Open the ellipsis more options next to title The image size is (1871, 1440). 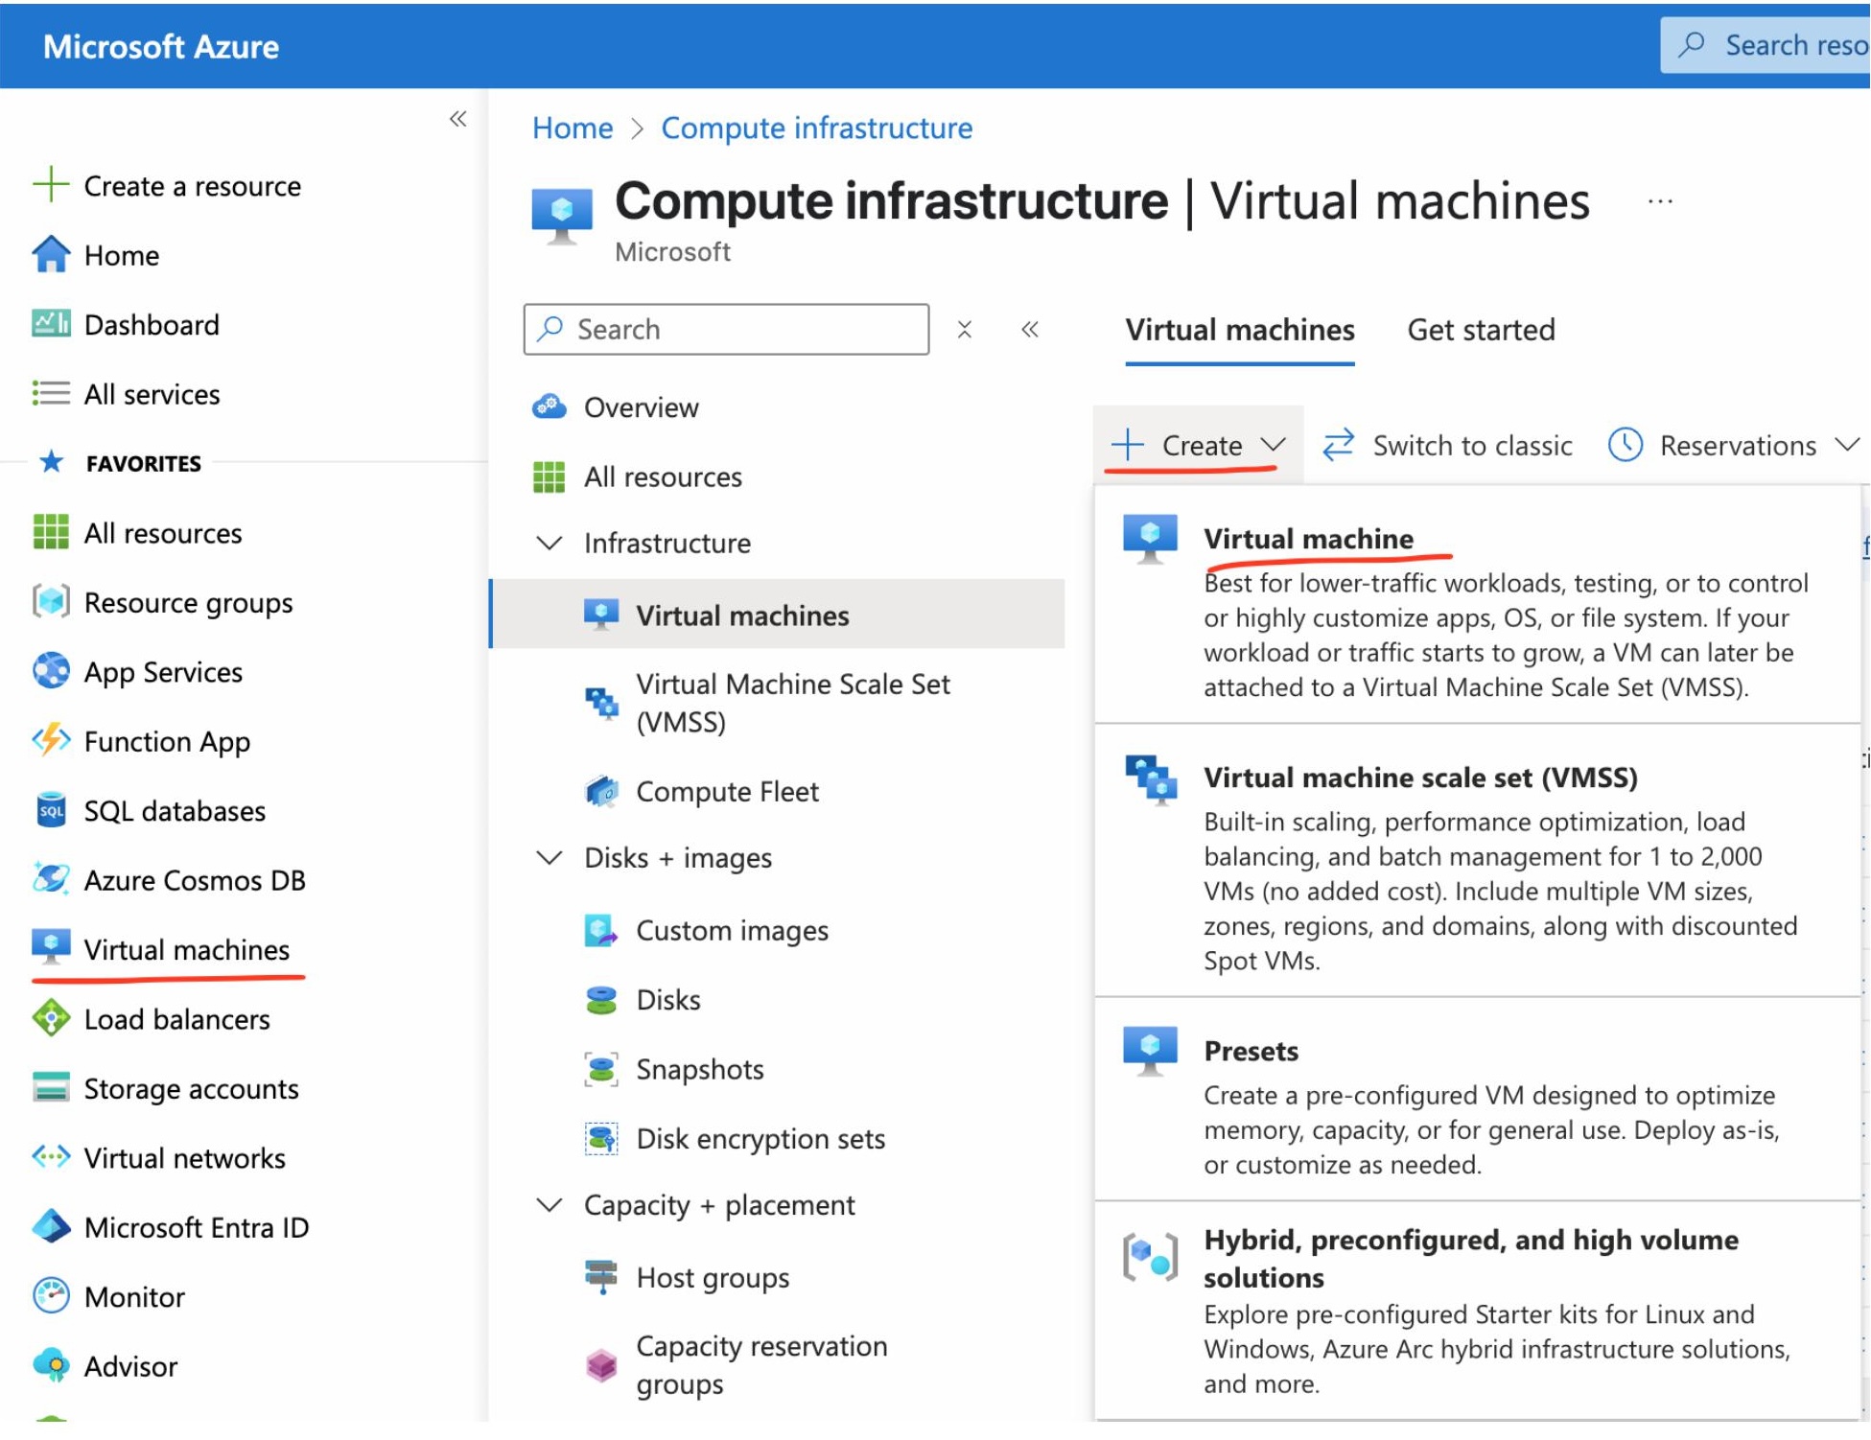(1660, 201)
